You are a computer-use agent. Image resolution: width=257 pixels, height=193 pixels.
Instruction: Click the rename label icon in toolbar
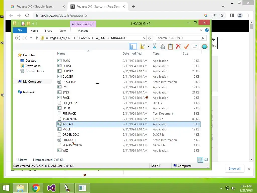click(x=195, y=46)
